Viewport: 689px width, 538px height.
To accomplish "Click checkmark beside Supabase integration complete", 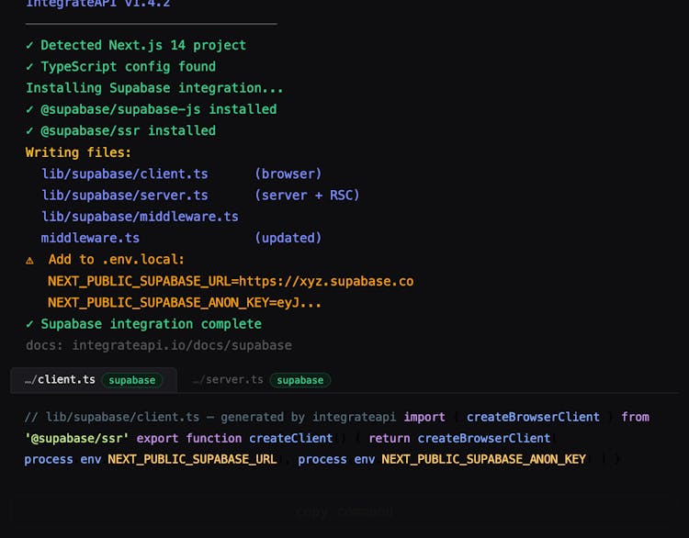I will (30, 324).
